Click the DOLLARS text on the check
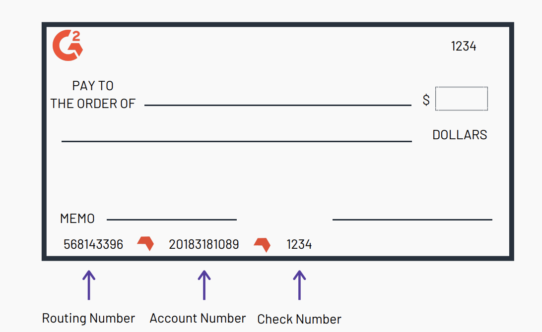Screen dimensions: 542x332 pos(460,135)
